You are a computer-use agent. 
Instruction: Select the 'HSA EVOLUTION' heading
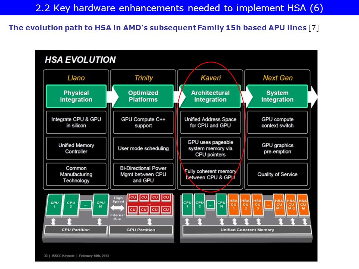click(x=80, y=60)
